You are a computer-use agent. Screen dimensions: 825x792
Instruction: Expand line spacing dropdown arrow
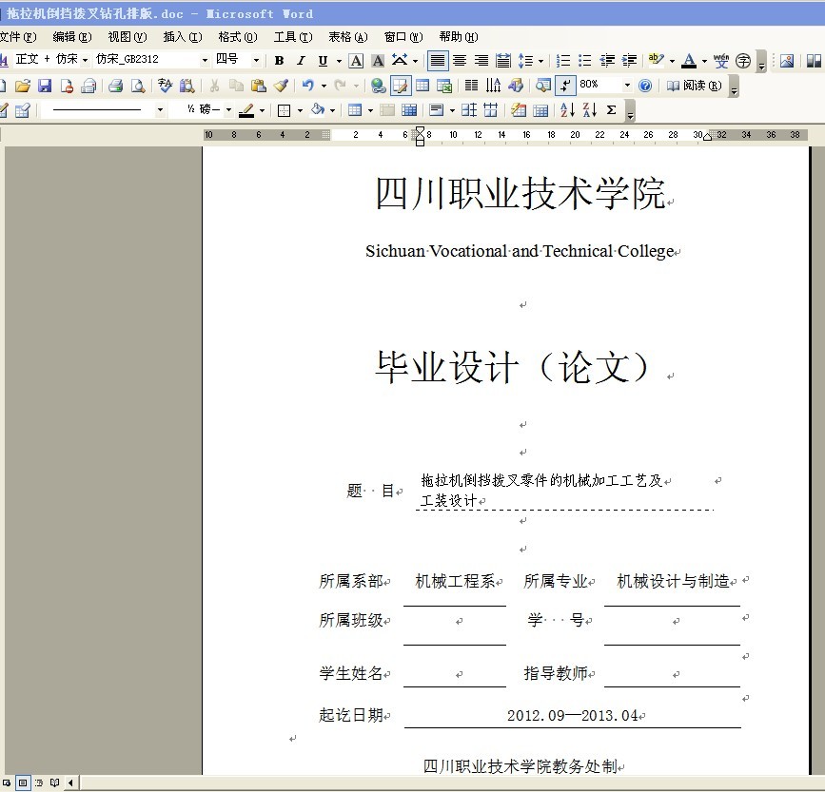point(540,61)
